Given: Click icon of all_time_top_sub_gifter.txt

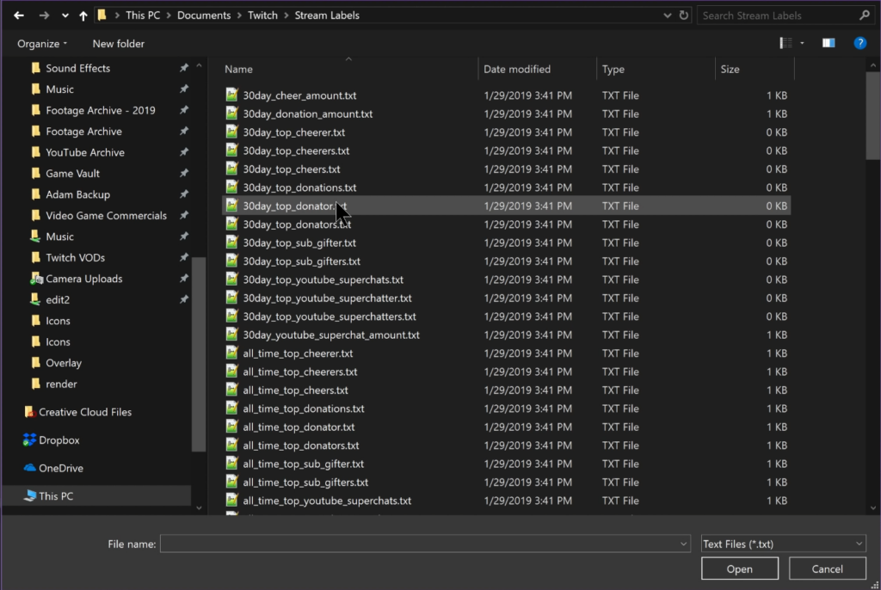Looking at the screenshot, I should click(231, 464).
